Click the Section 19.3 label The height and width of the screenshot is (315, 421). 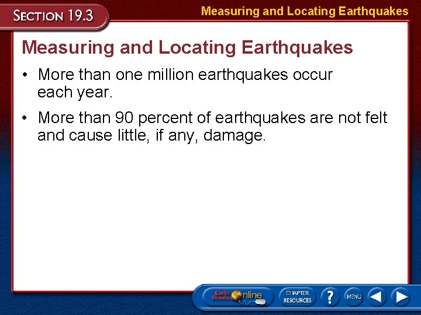[53, 16]
